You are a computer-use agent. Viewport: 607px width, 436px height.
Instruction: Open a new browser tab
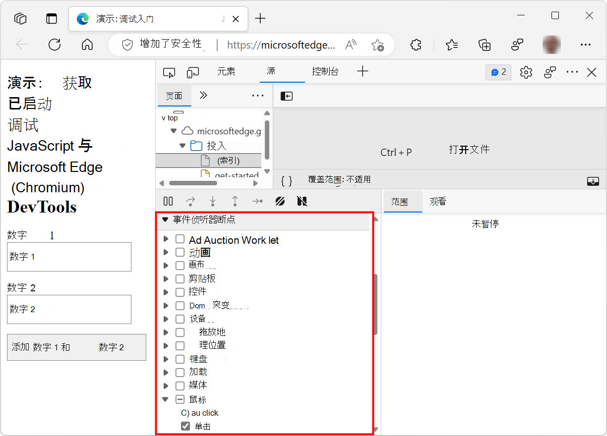pyautogui.click(x=260, y=19)
